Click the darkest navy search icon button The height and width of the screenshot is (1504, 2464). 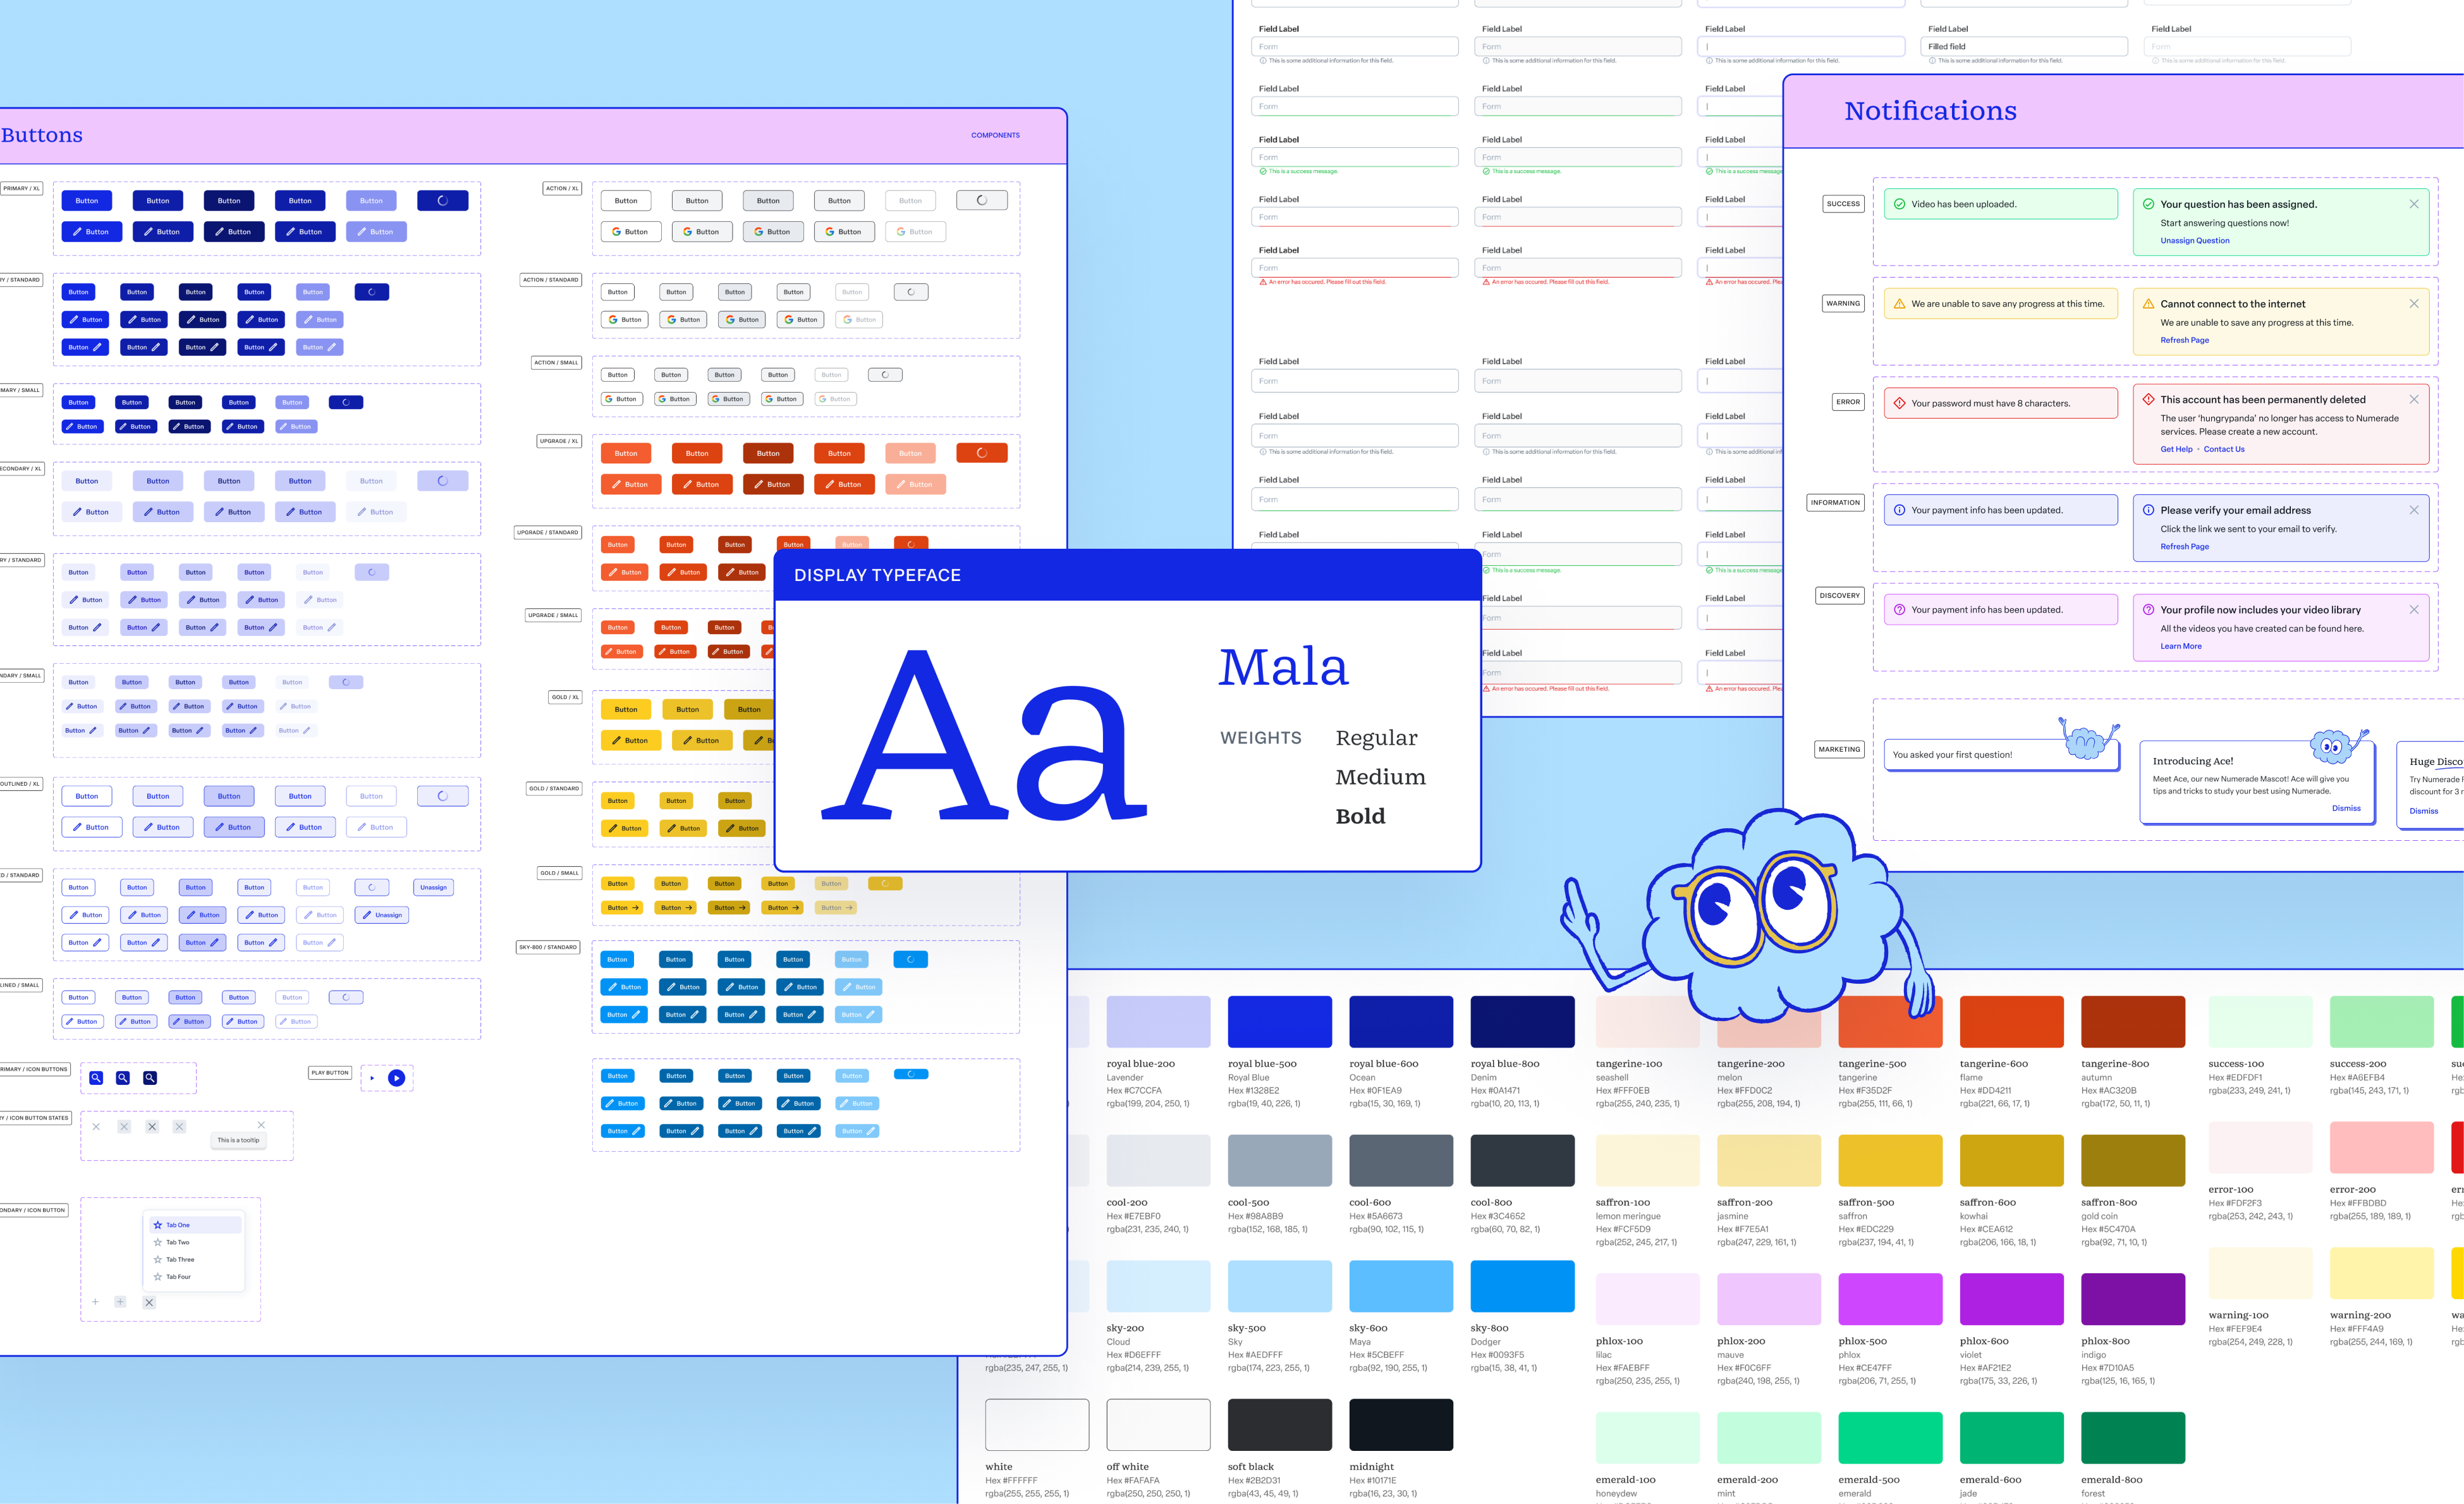[150, 1078]
